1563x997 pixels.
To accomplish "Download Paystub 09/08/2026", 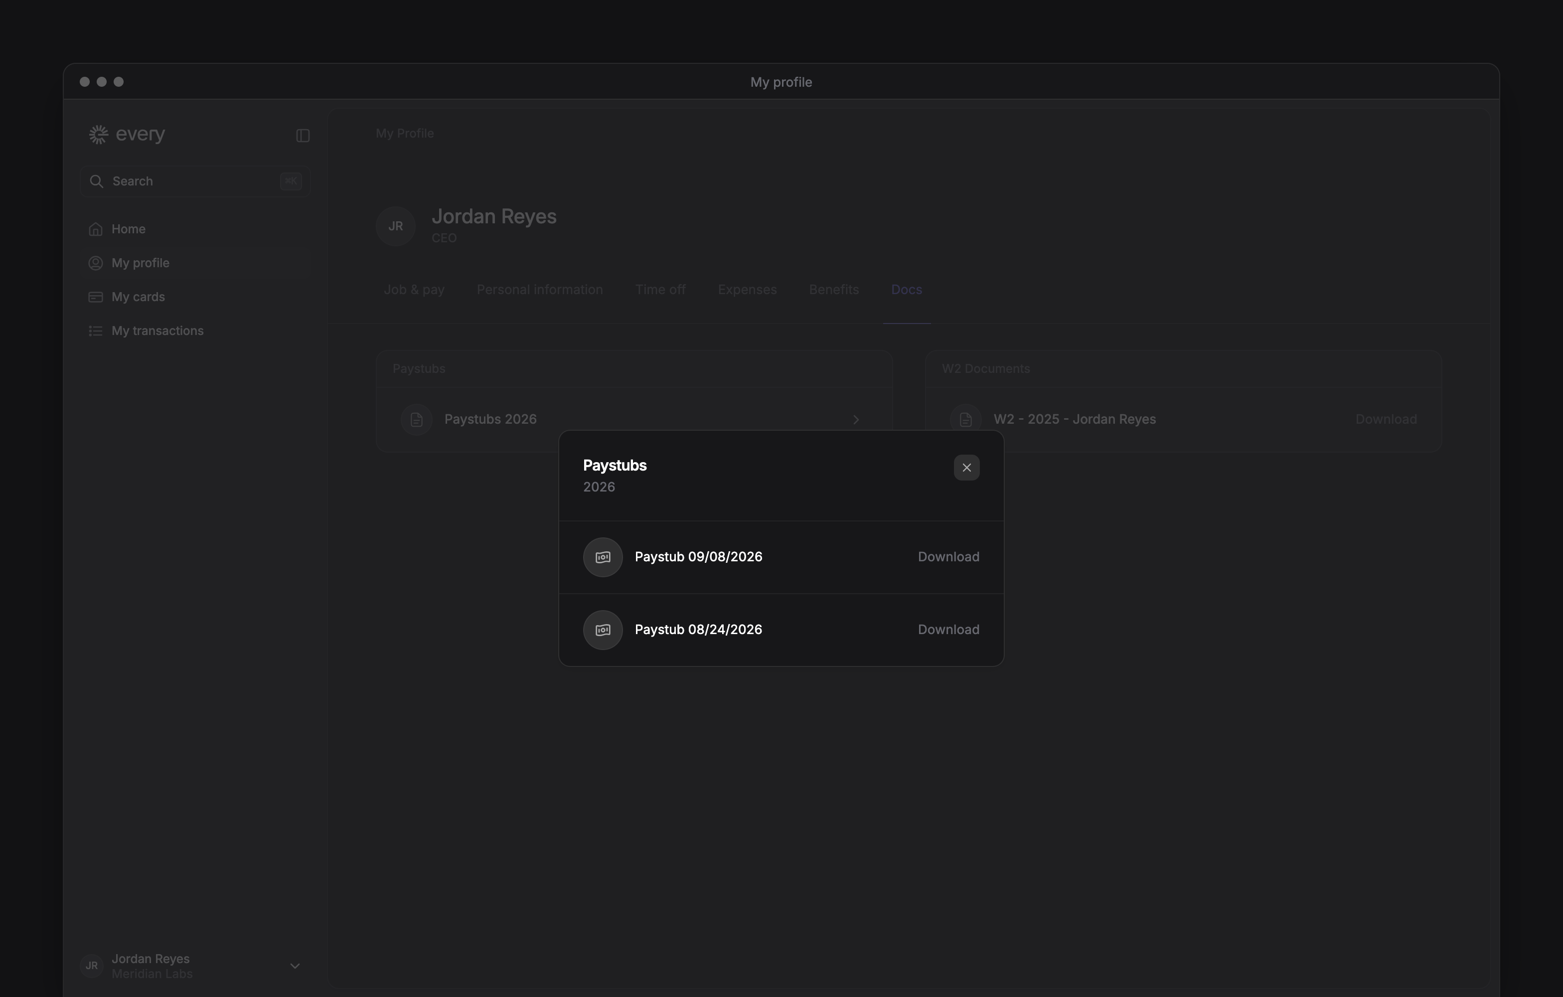I will [x=948, y=557].
